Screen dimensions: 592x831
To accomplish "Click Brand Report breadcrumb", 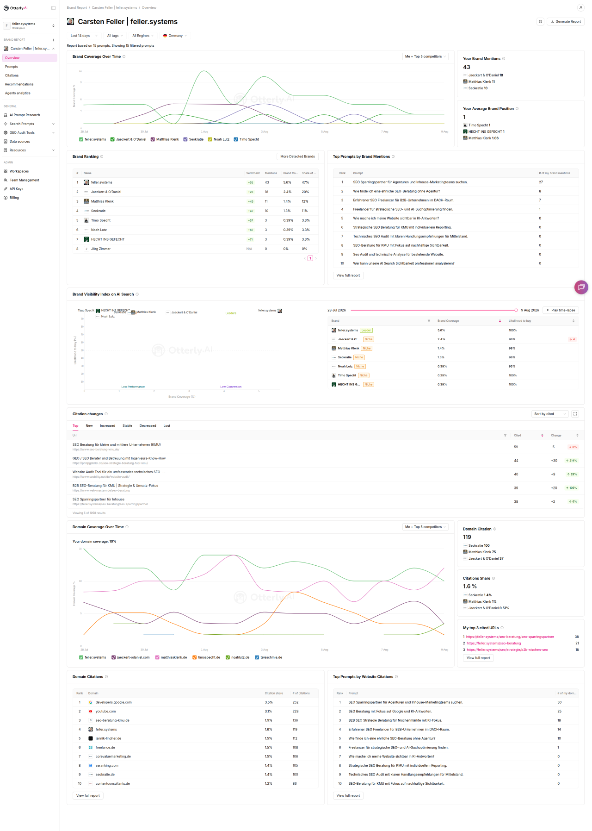I will coord(77,8).
